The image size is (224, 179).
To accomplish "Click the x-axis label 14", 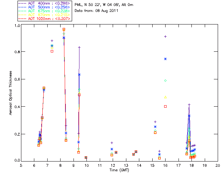I will [x=139, y=165].
